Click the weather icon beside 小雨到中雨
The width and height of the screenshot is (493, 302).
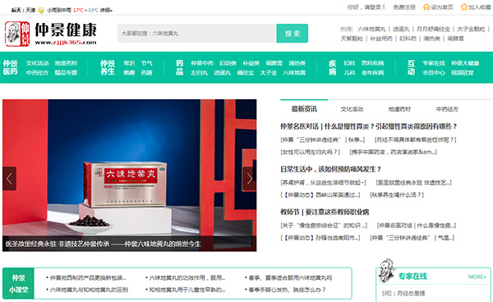click(41, 11)
